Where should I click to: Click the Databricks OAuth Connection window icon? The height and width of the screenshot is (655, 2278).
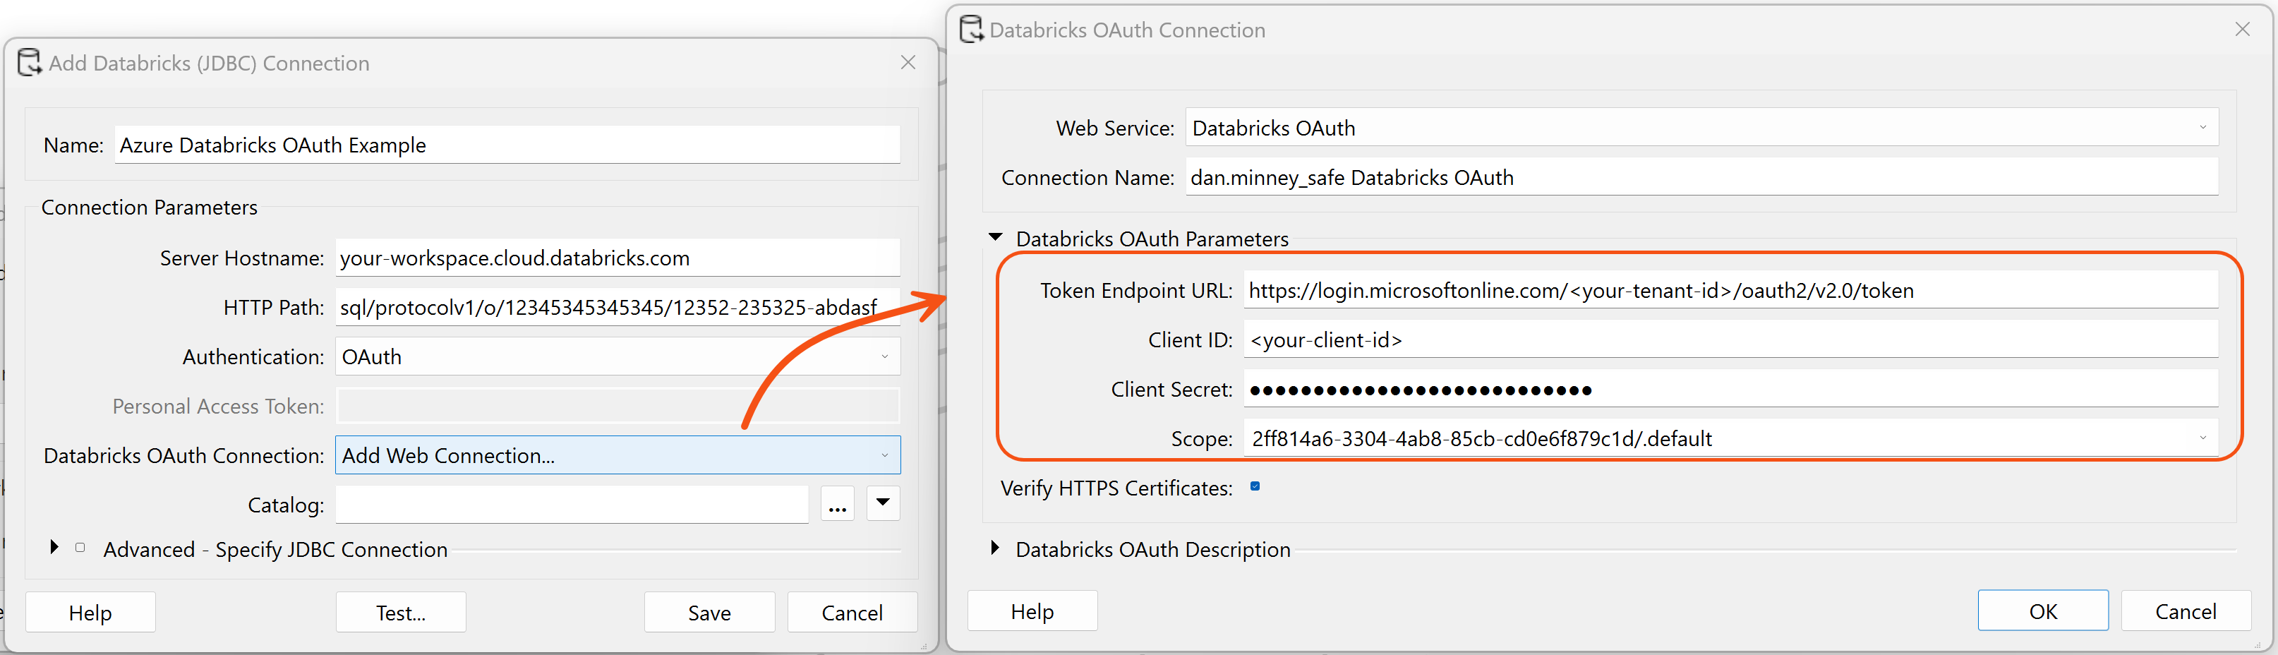coord(971,29)
